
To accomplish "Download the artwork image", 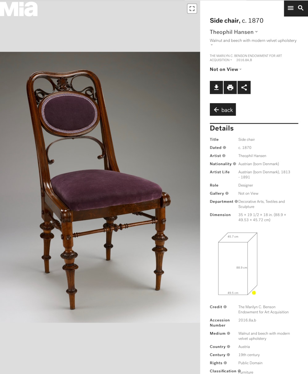I will point(216,88).
